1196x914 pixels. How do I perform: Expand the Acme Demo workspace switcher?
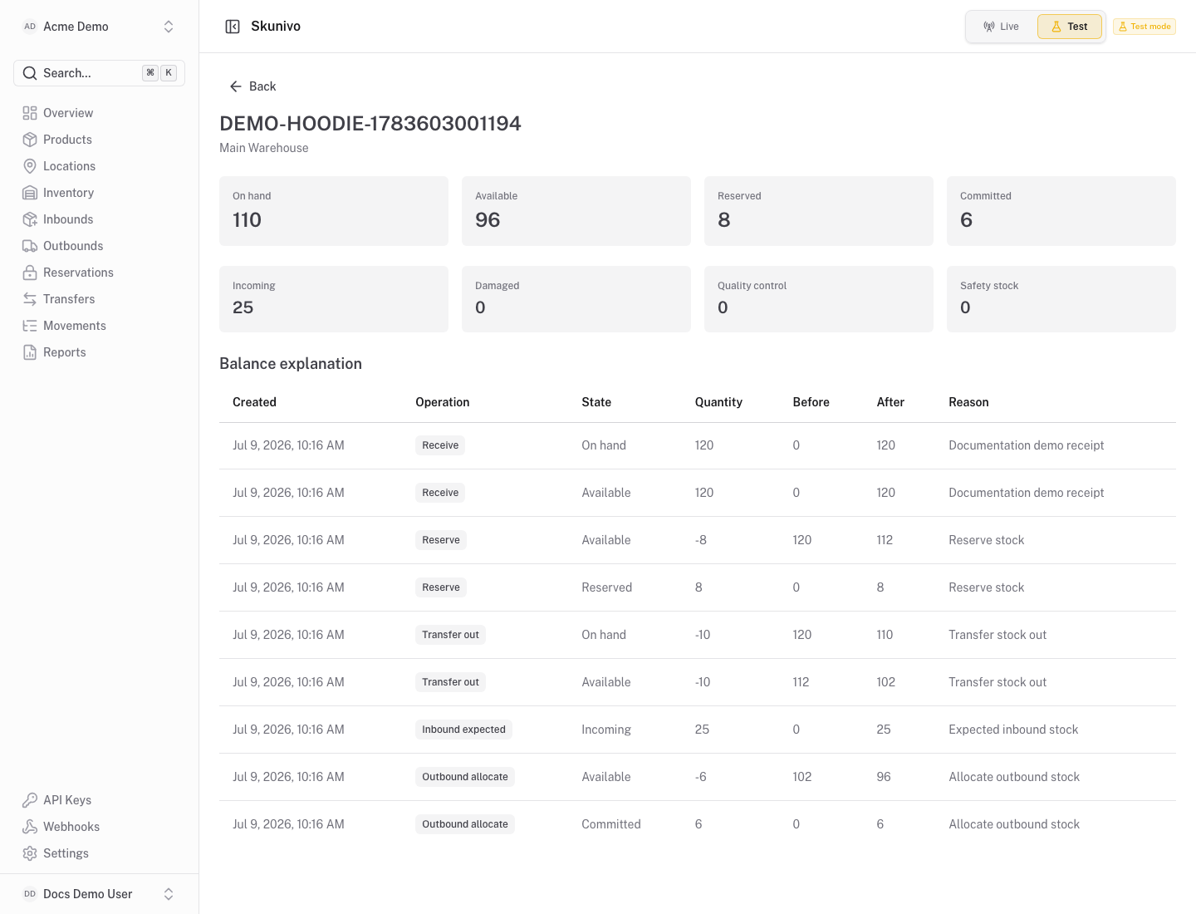(99, 27)
